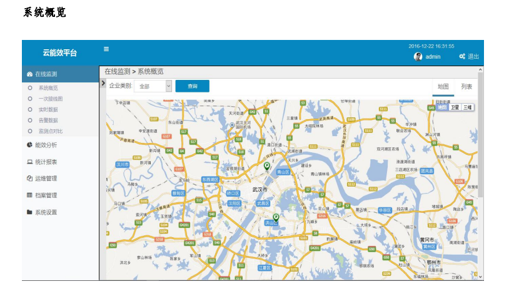Click the 汉川市 map label
509x289 pixels.
123,164
